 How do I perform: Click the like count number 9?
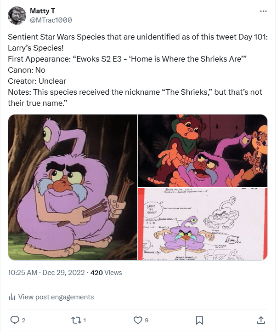point(147,320)
